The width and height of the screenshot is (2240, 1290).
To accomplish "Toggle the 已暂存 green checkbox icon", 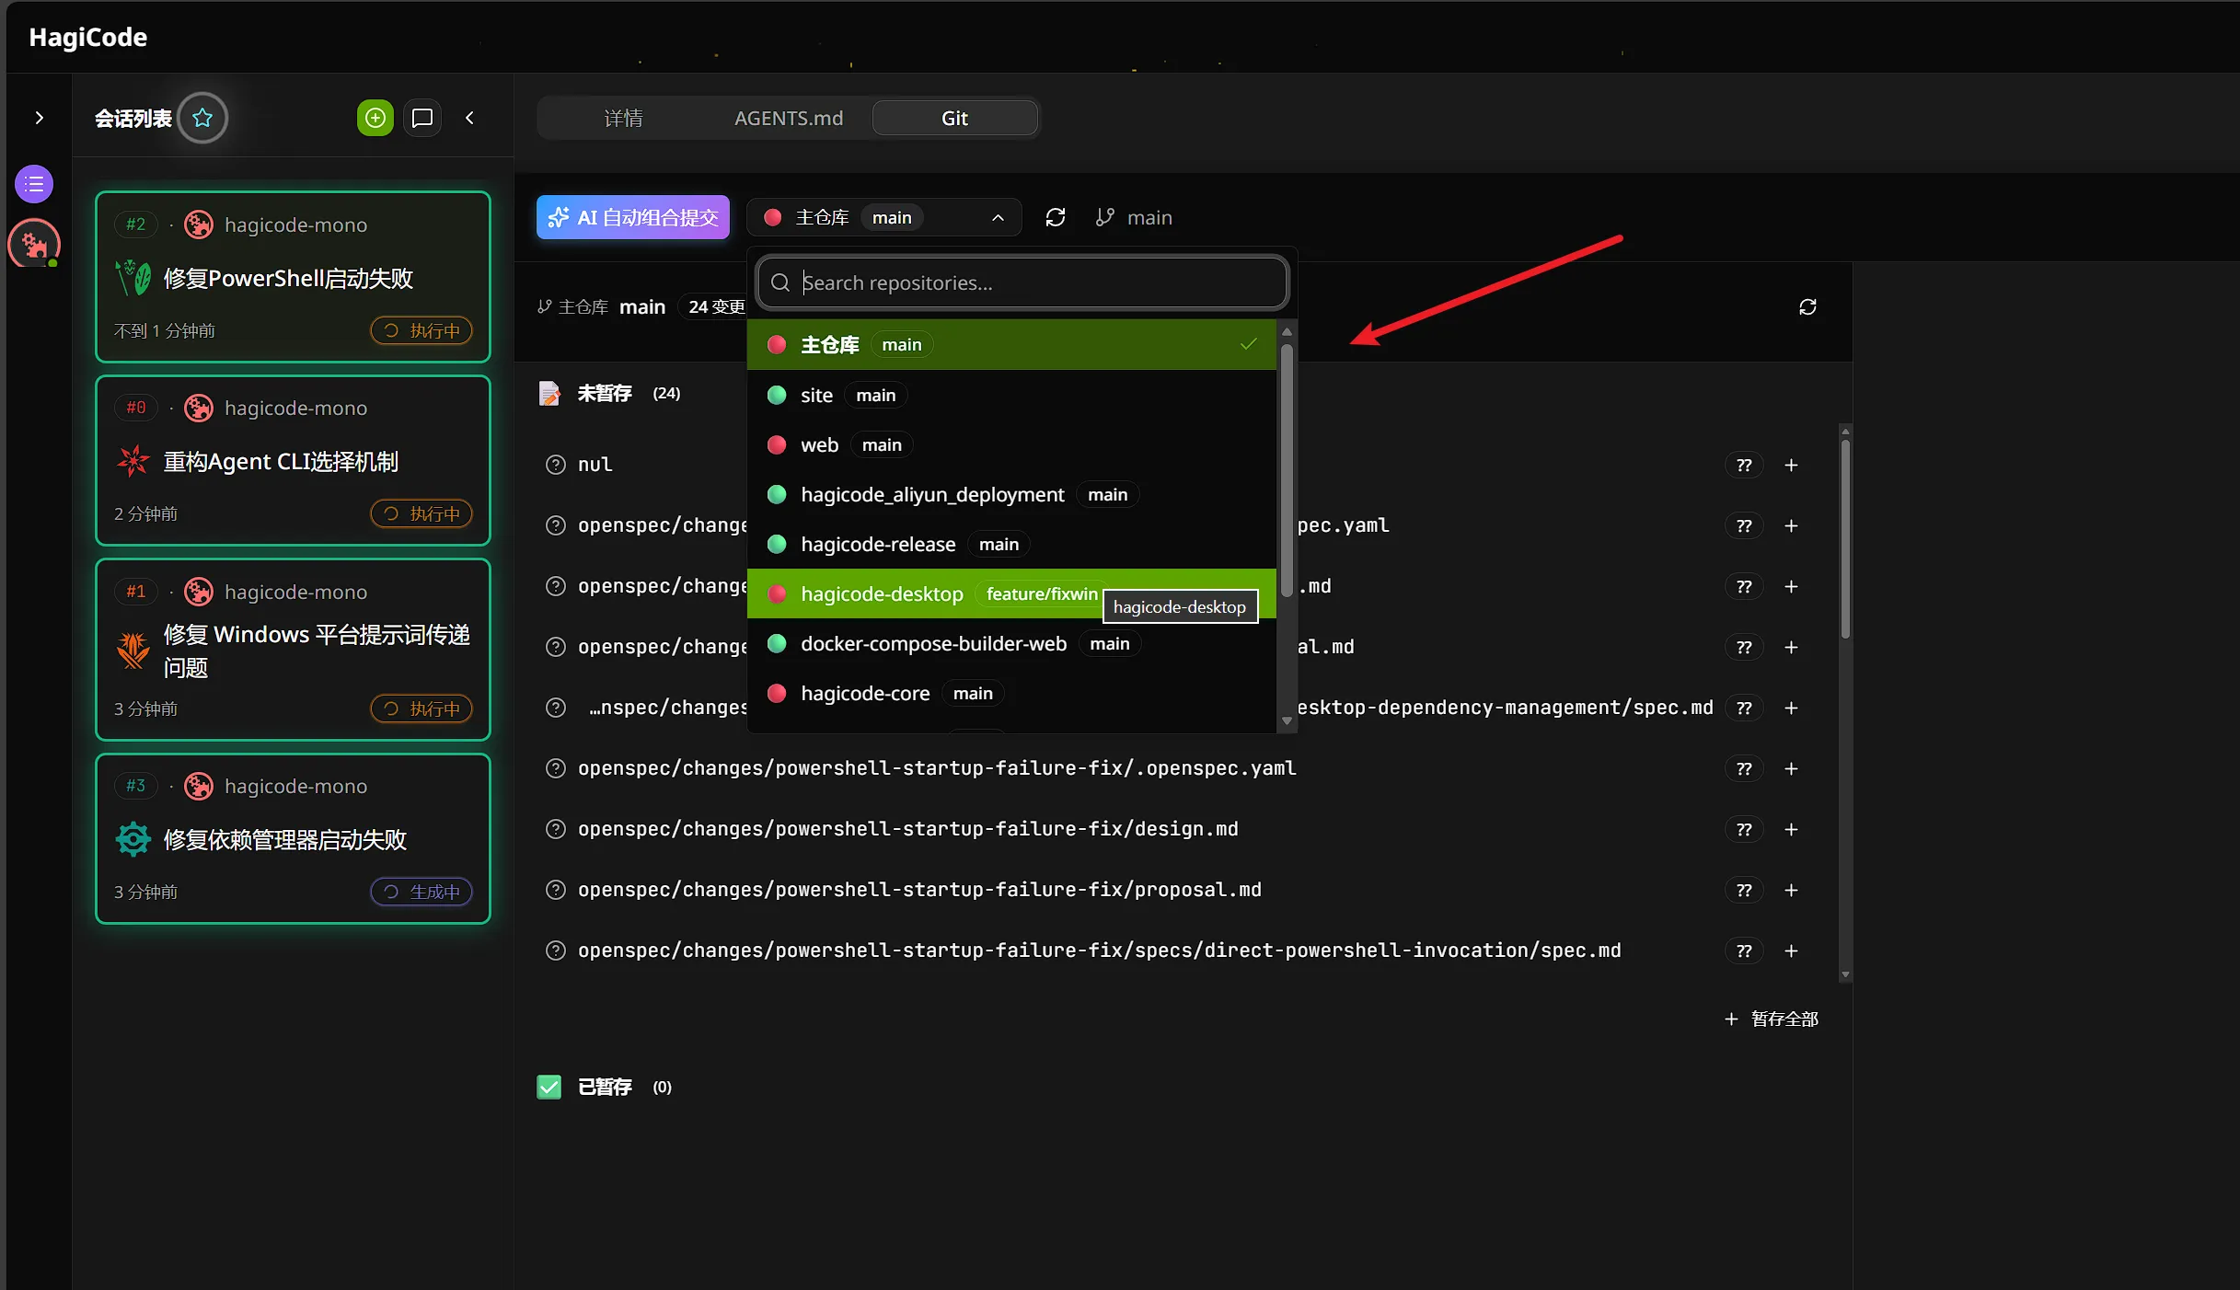I will [x=549, y=1087].
